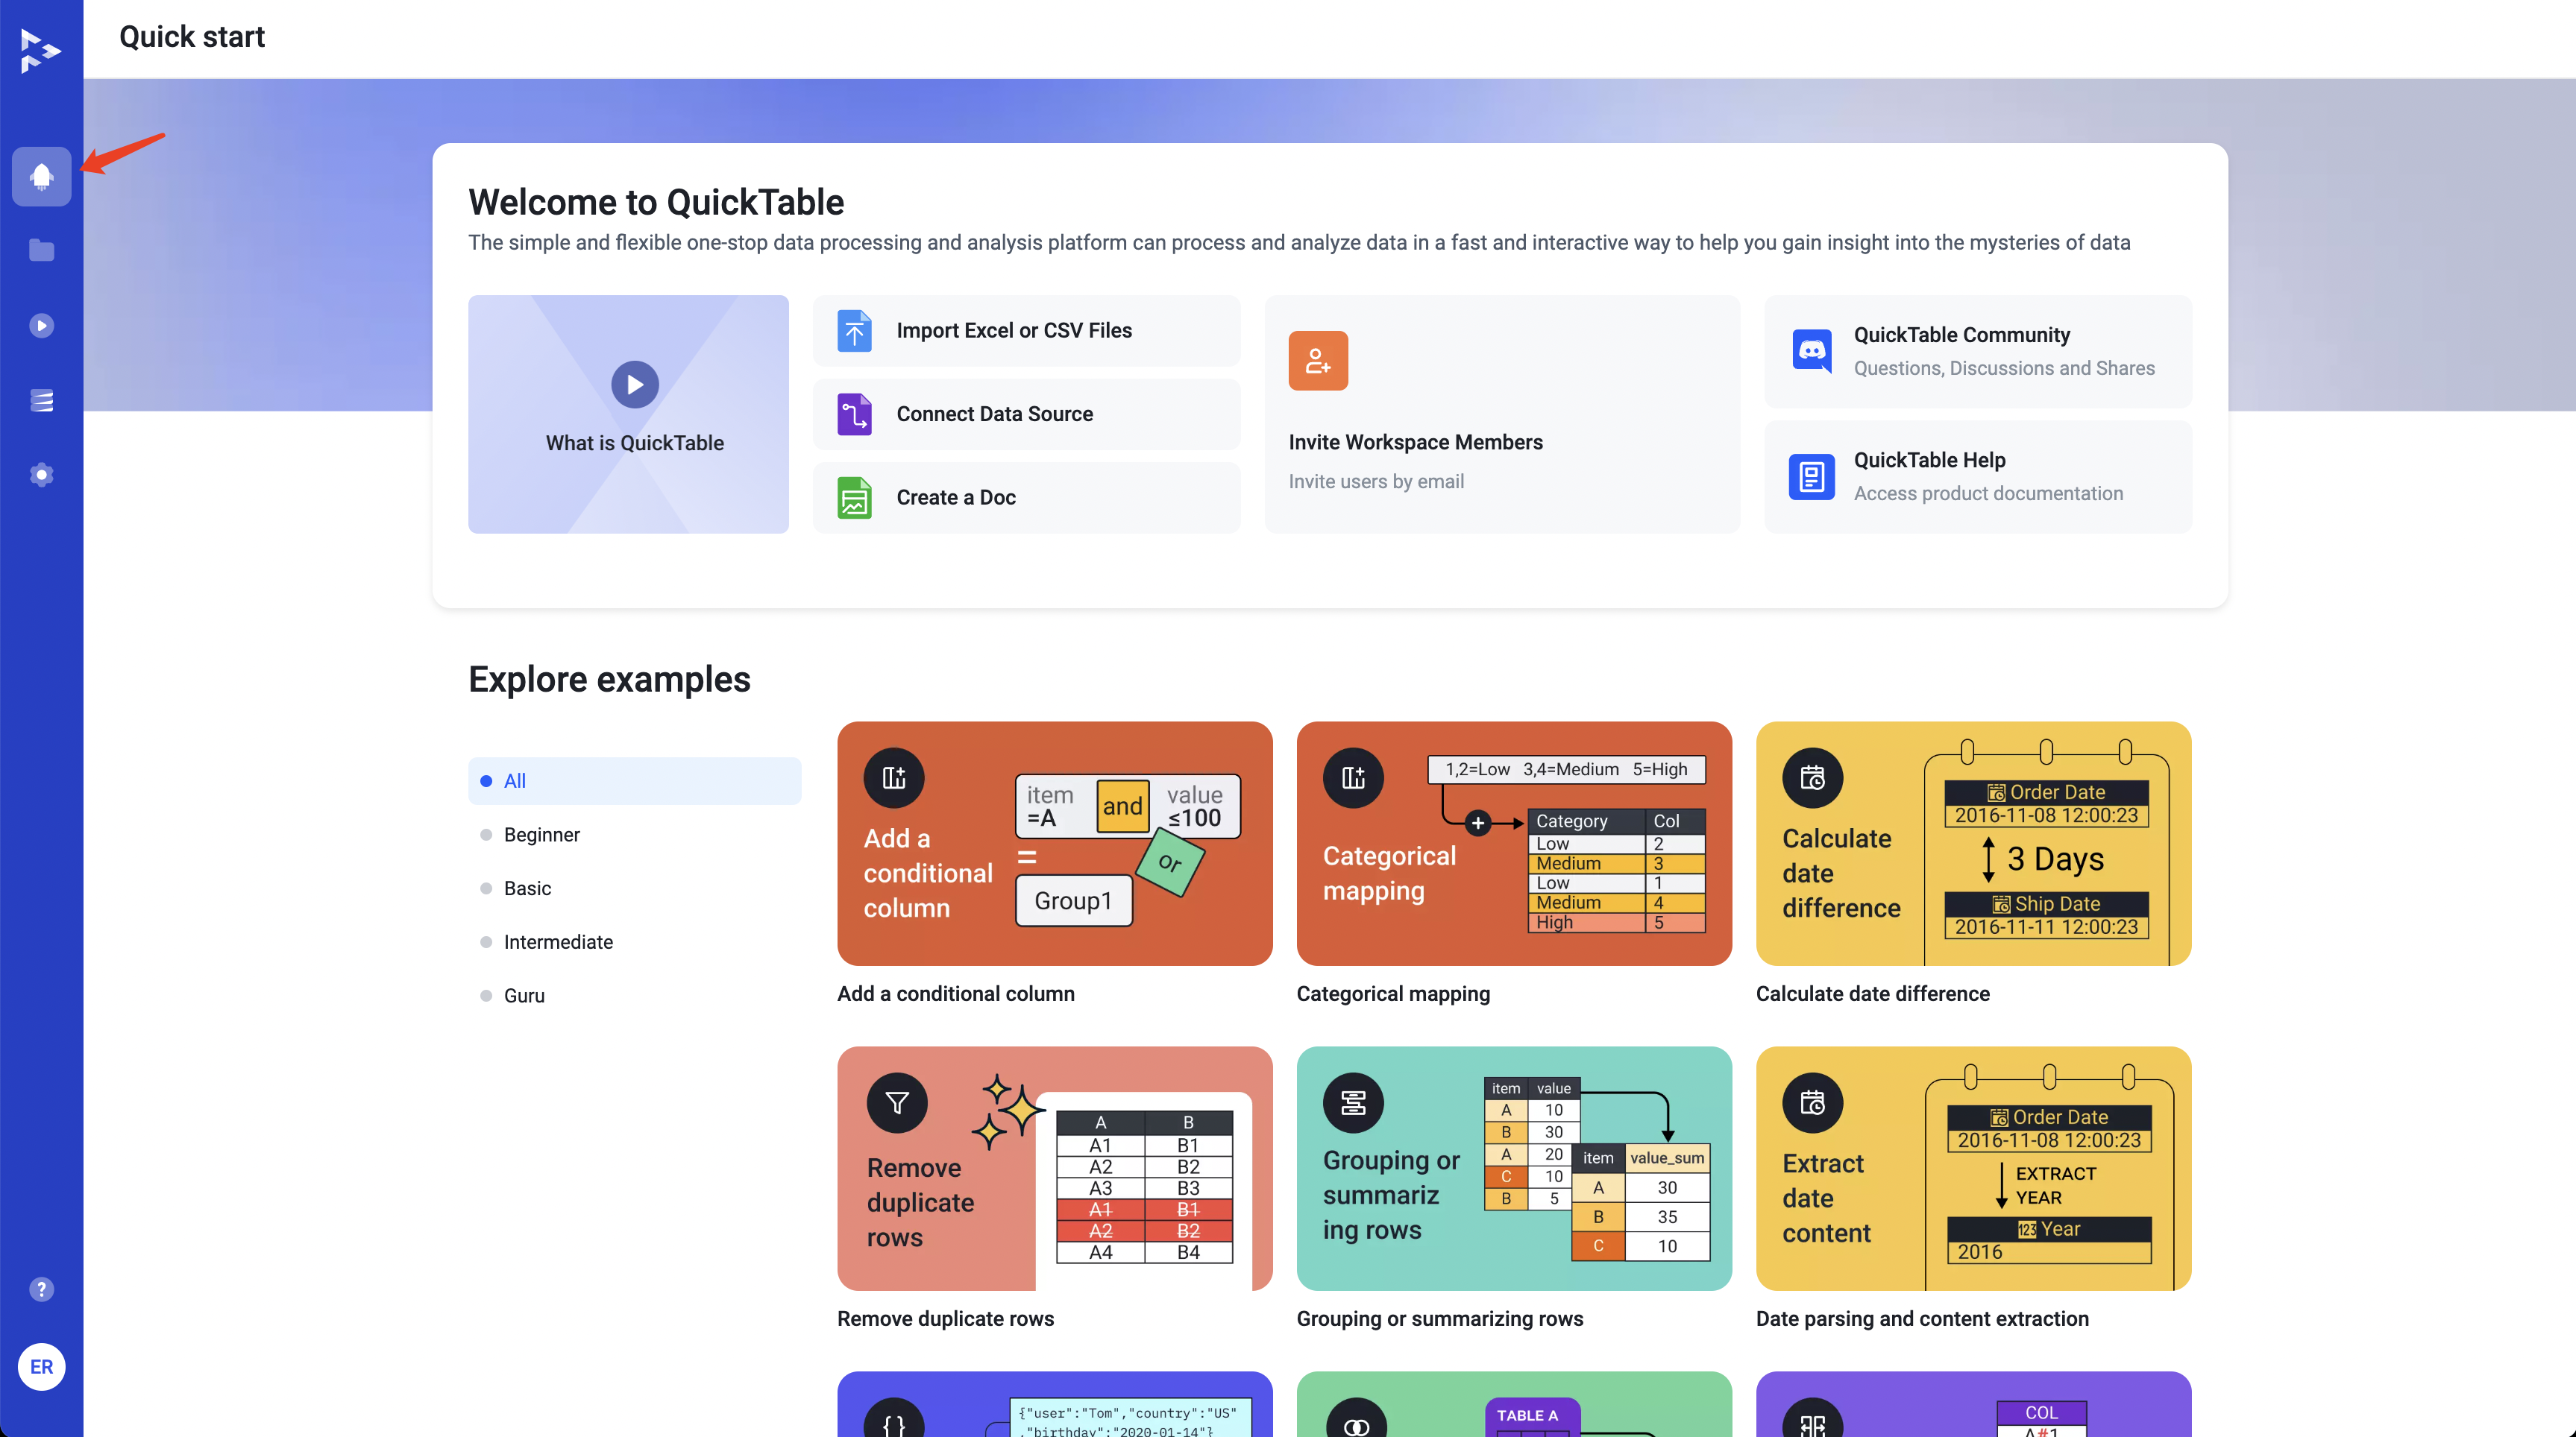Open the play circle sidebar icon
Viewport: 2576px width, 1437px height.
(x=41, y=326)
